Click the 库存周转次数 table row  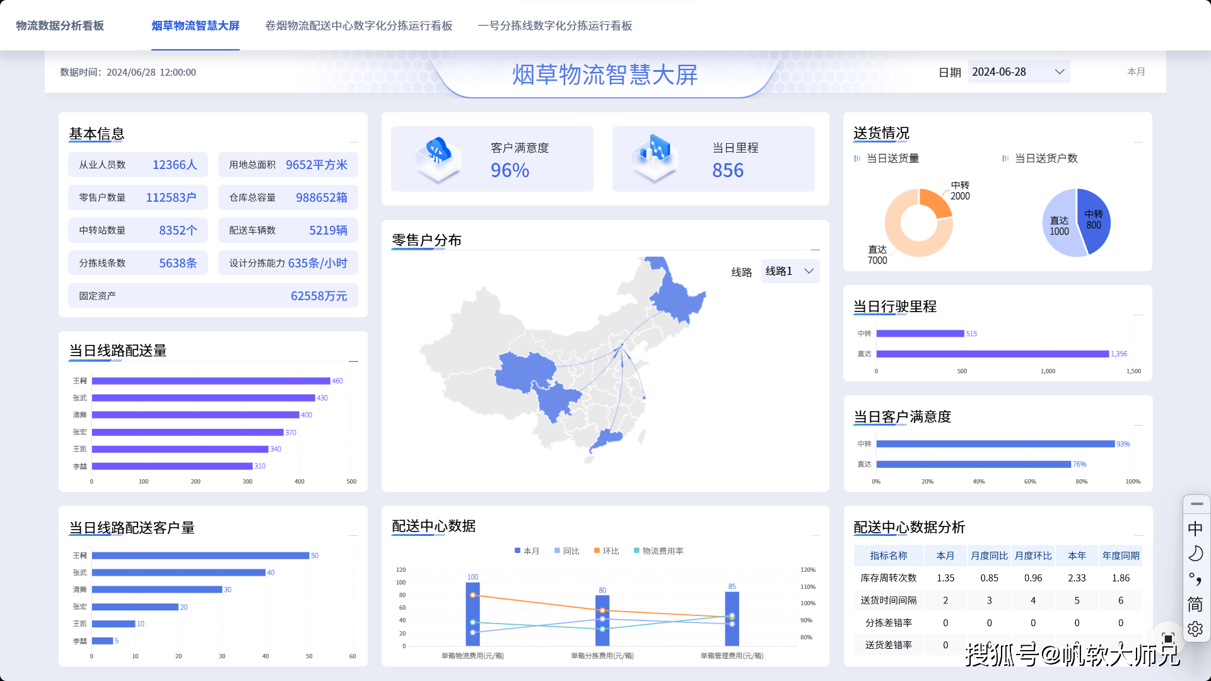(x=998, y=578)
